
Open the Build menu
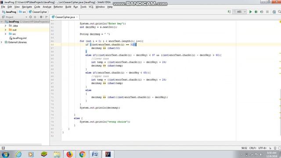pyautogui.click(x=68, y=7)
